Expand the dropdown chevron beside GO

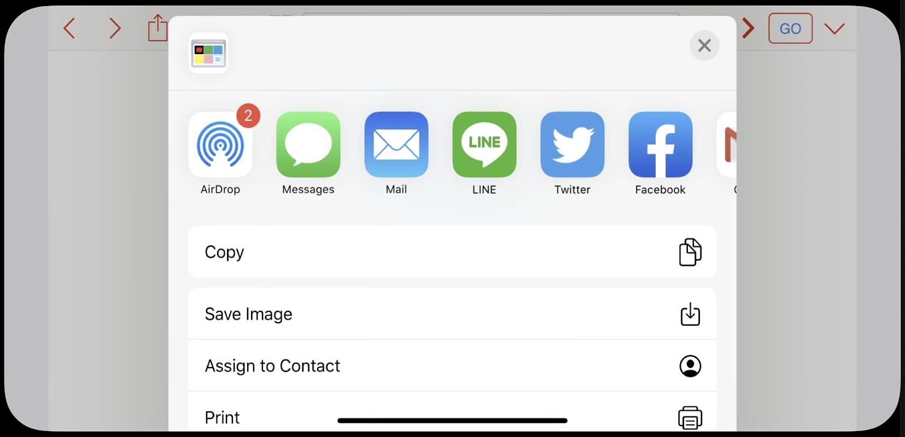pyautogui.click(x=834, y=28)
